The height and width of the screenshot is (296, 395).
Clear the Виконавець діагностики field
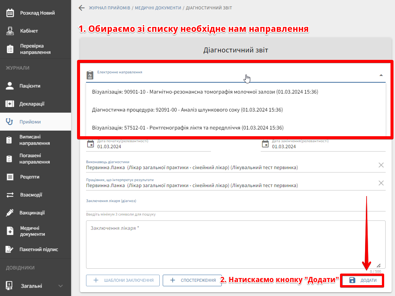click(x=381, y=165)
